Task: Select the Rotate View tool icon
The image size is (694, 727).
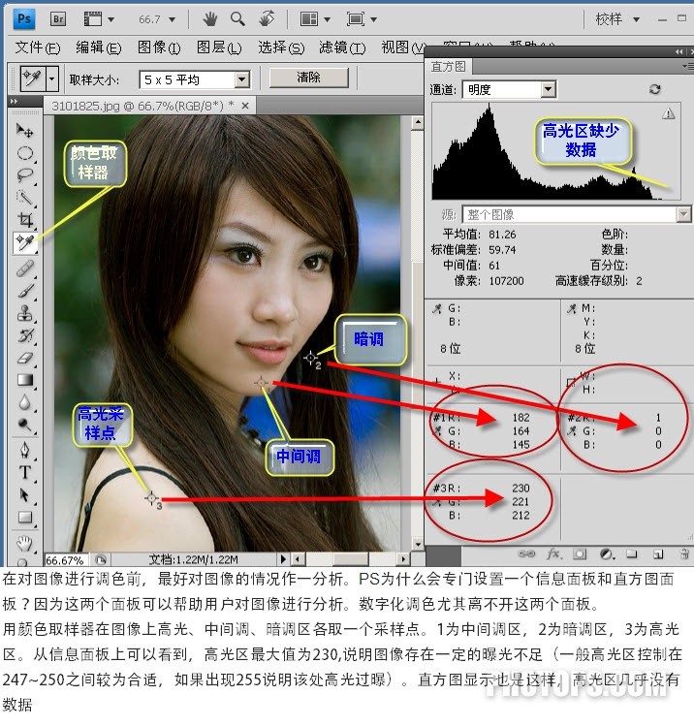Action: coord(267,19)
